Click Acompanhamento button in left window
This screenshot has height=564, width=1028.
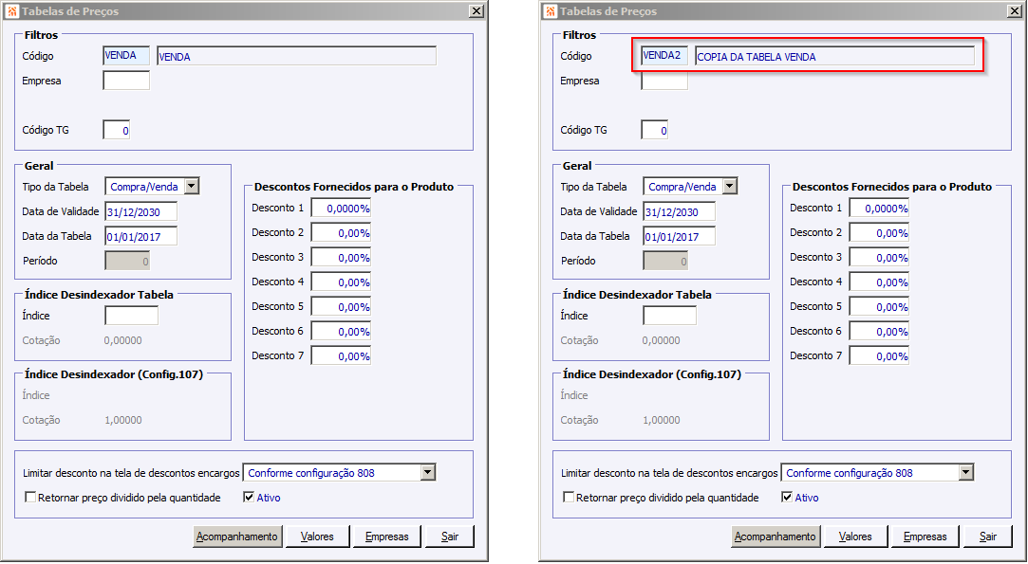tap(237, 537)
